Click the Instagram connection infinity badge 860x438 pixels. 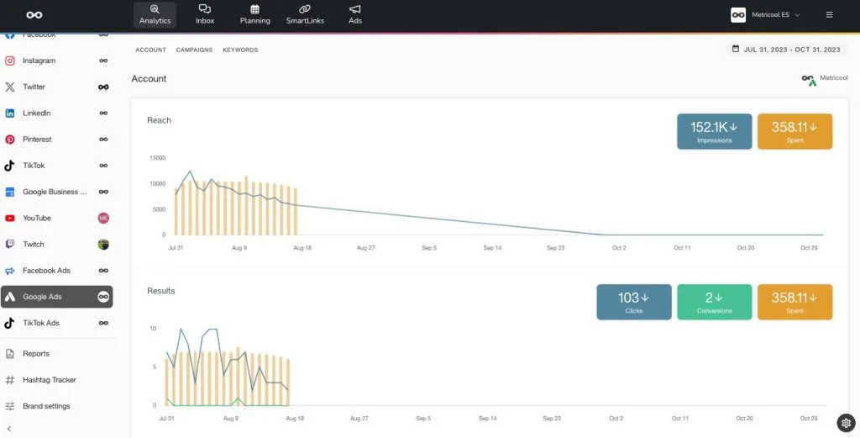(x=103, y=61)
